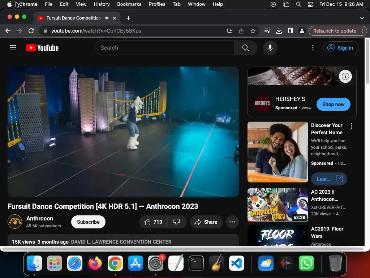Expand the tab search chevron
The height and width of the screenshot is (278, 370).
(x=362, y=18)
